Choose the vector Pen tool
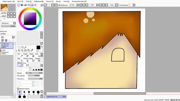Image resolution: width=180 pixels, height=101 pixels. tap(20, 55)
